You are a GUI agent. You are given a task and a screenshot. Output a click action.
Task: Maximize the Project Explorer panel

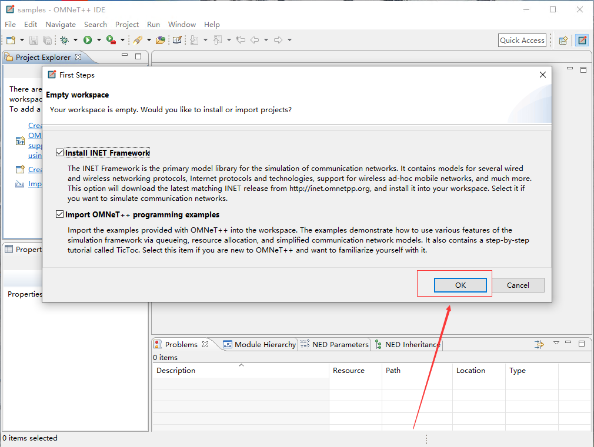click(x=138, y=56)
